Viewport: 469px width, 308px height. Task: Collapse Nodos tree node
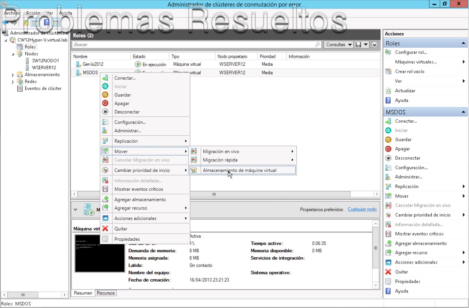point(13,54)
